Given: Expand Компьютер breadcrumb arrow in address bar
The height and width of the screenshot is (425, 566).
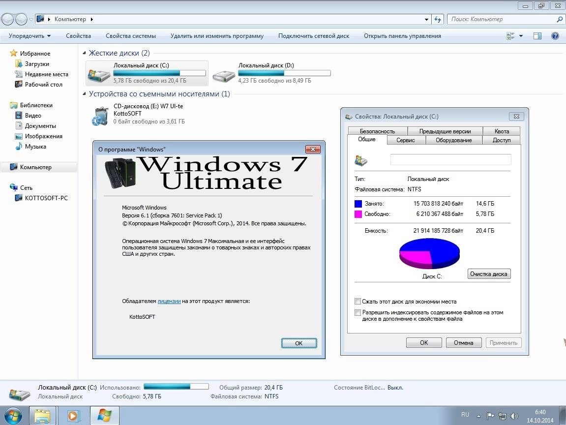Looking at the screenshot, I should [x=91, y=20].
